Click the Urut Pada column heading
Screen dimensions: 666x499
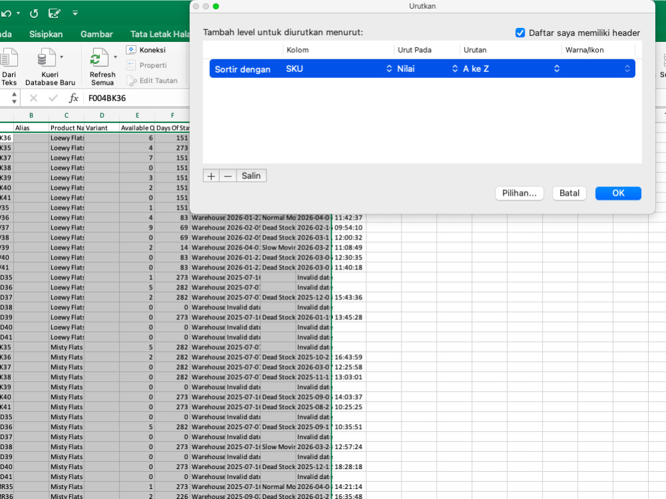pos(414,50)
